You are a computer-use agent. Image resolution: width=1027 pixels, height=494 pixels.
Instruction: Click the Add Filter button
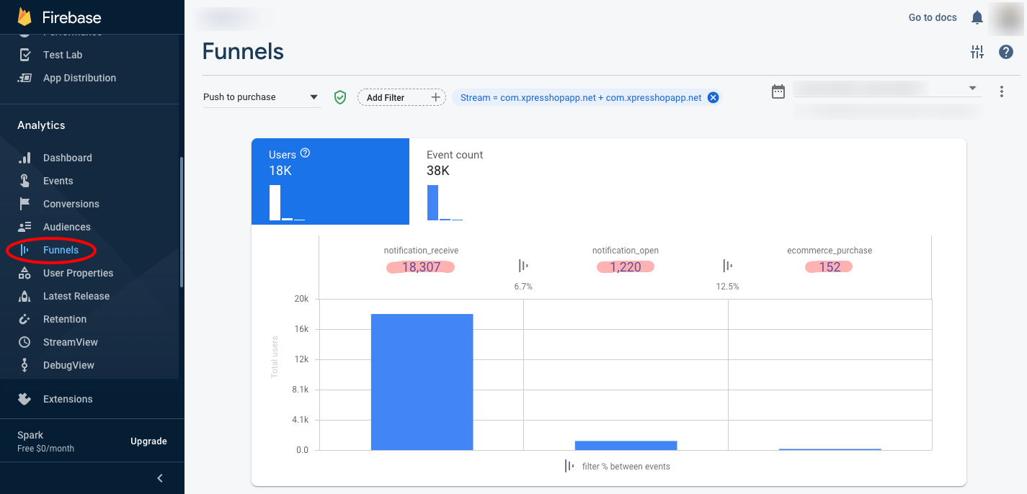(401, 98)
